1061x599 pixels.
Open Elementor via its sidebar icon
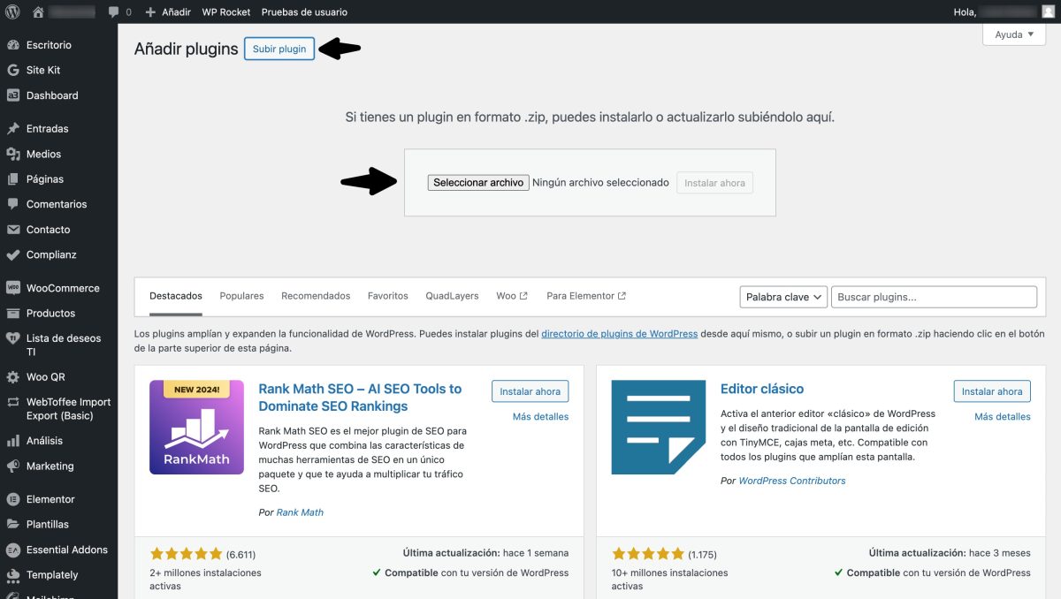pyautogui.click(x=12, y=498)
